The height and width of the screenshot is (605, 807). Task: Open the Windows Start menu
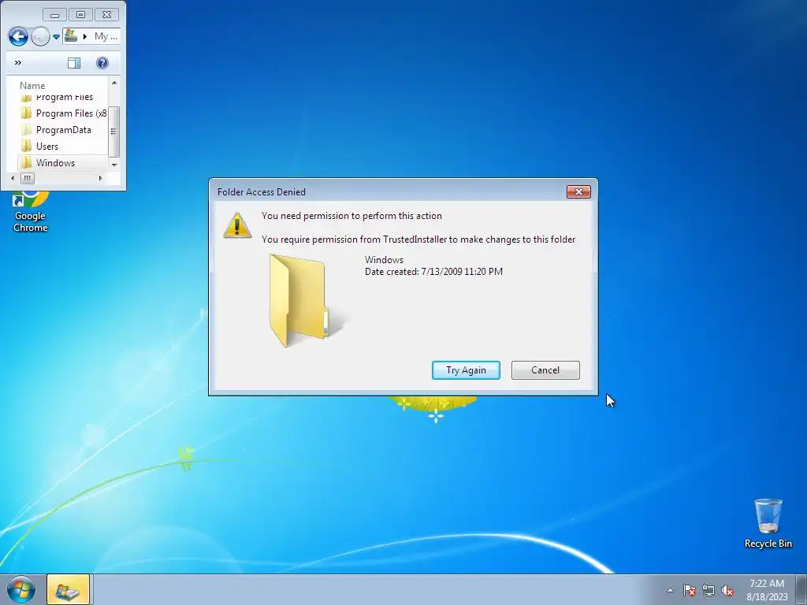[x=21, y=589]
